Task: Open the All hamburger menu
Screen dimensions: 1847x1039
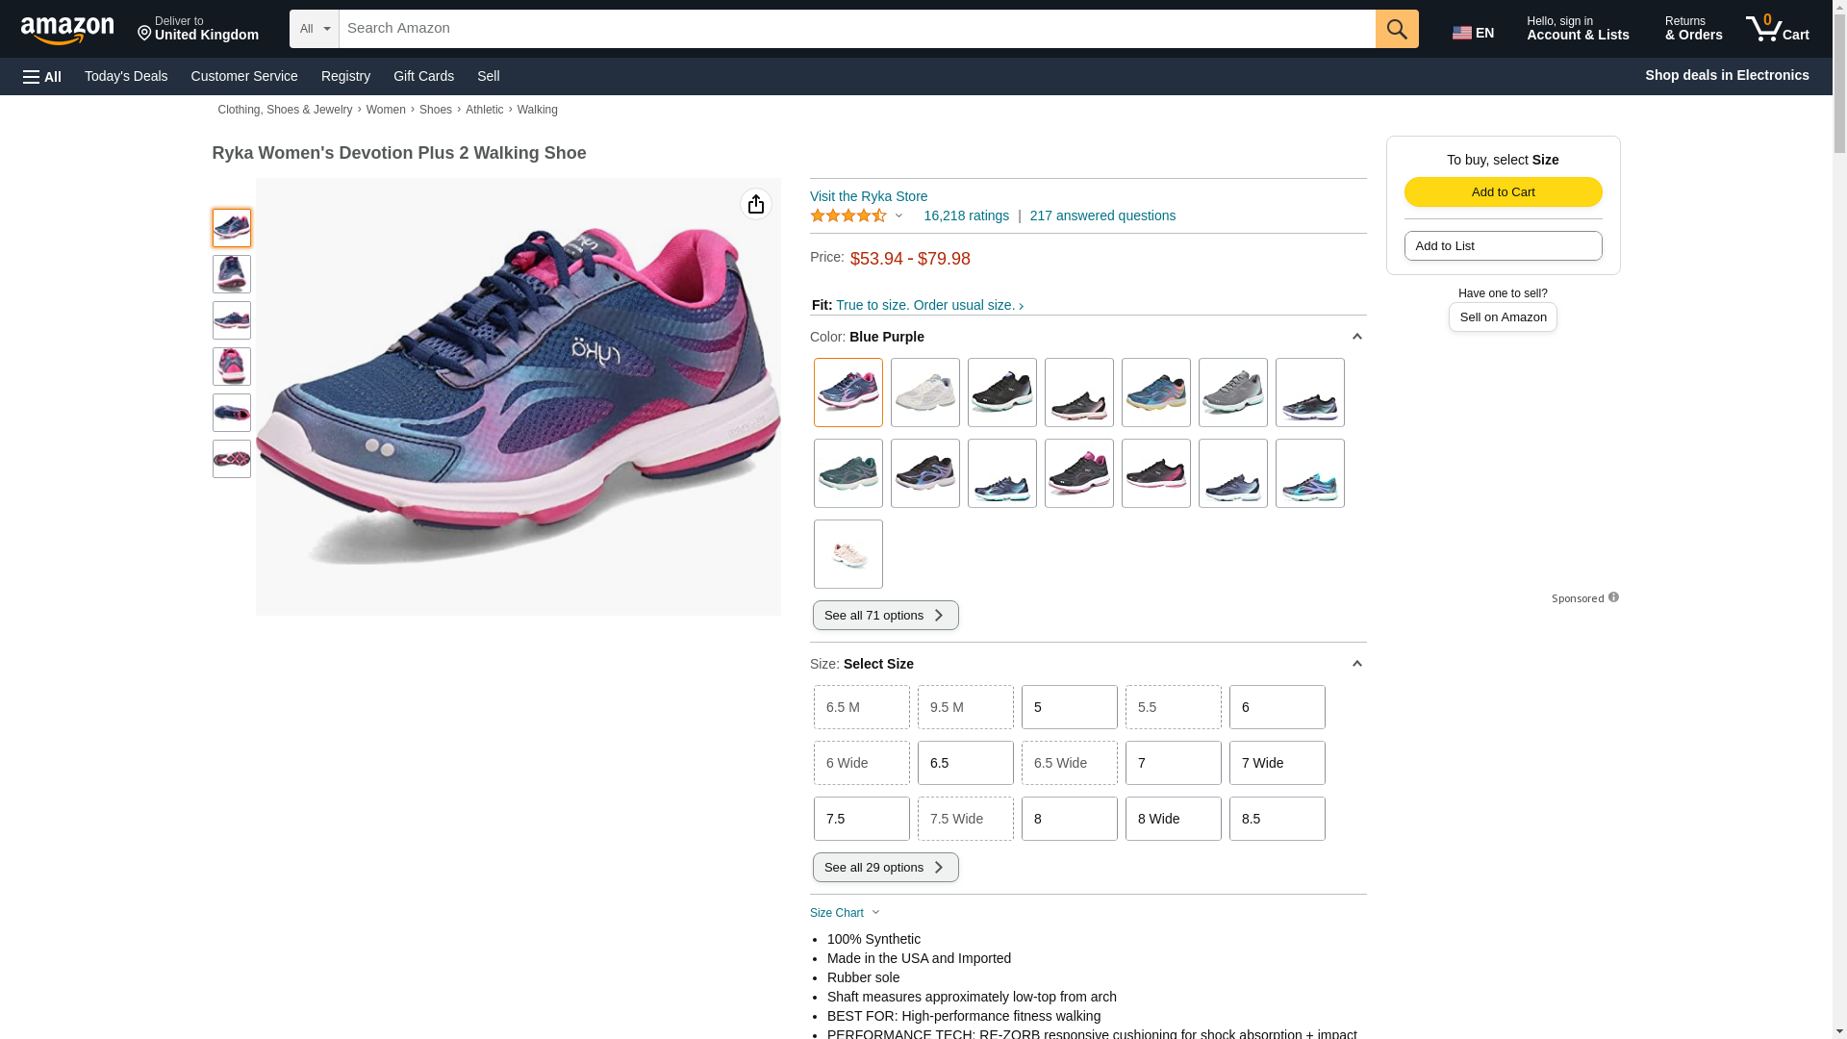Action: [42, 76]
